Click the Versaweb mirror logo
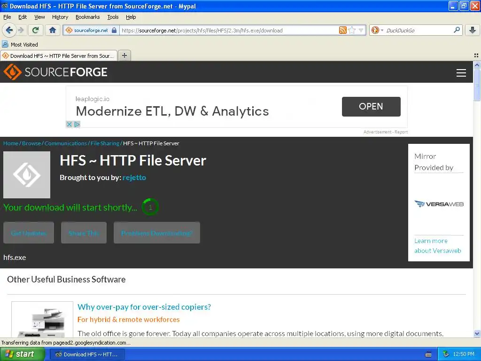The width and height of the screenshot is (481, 361). tap(439, 204)
